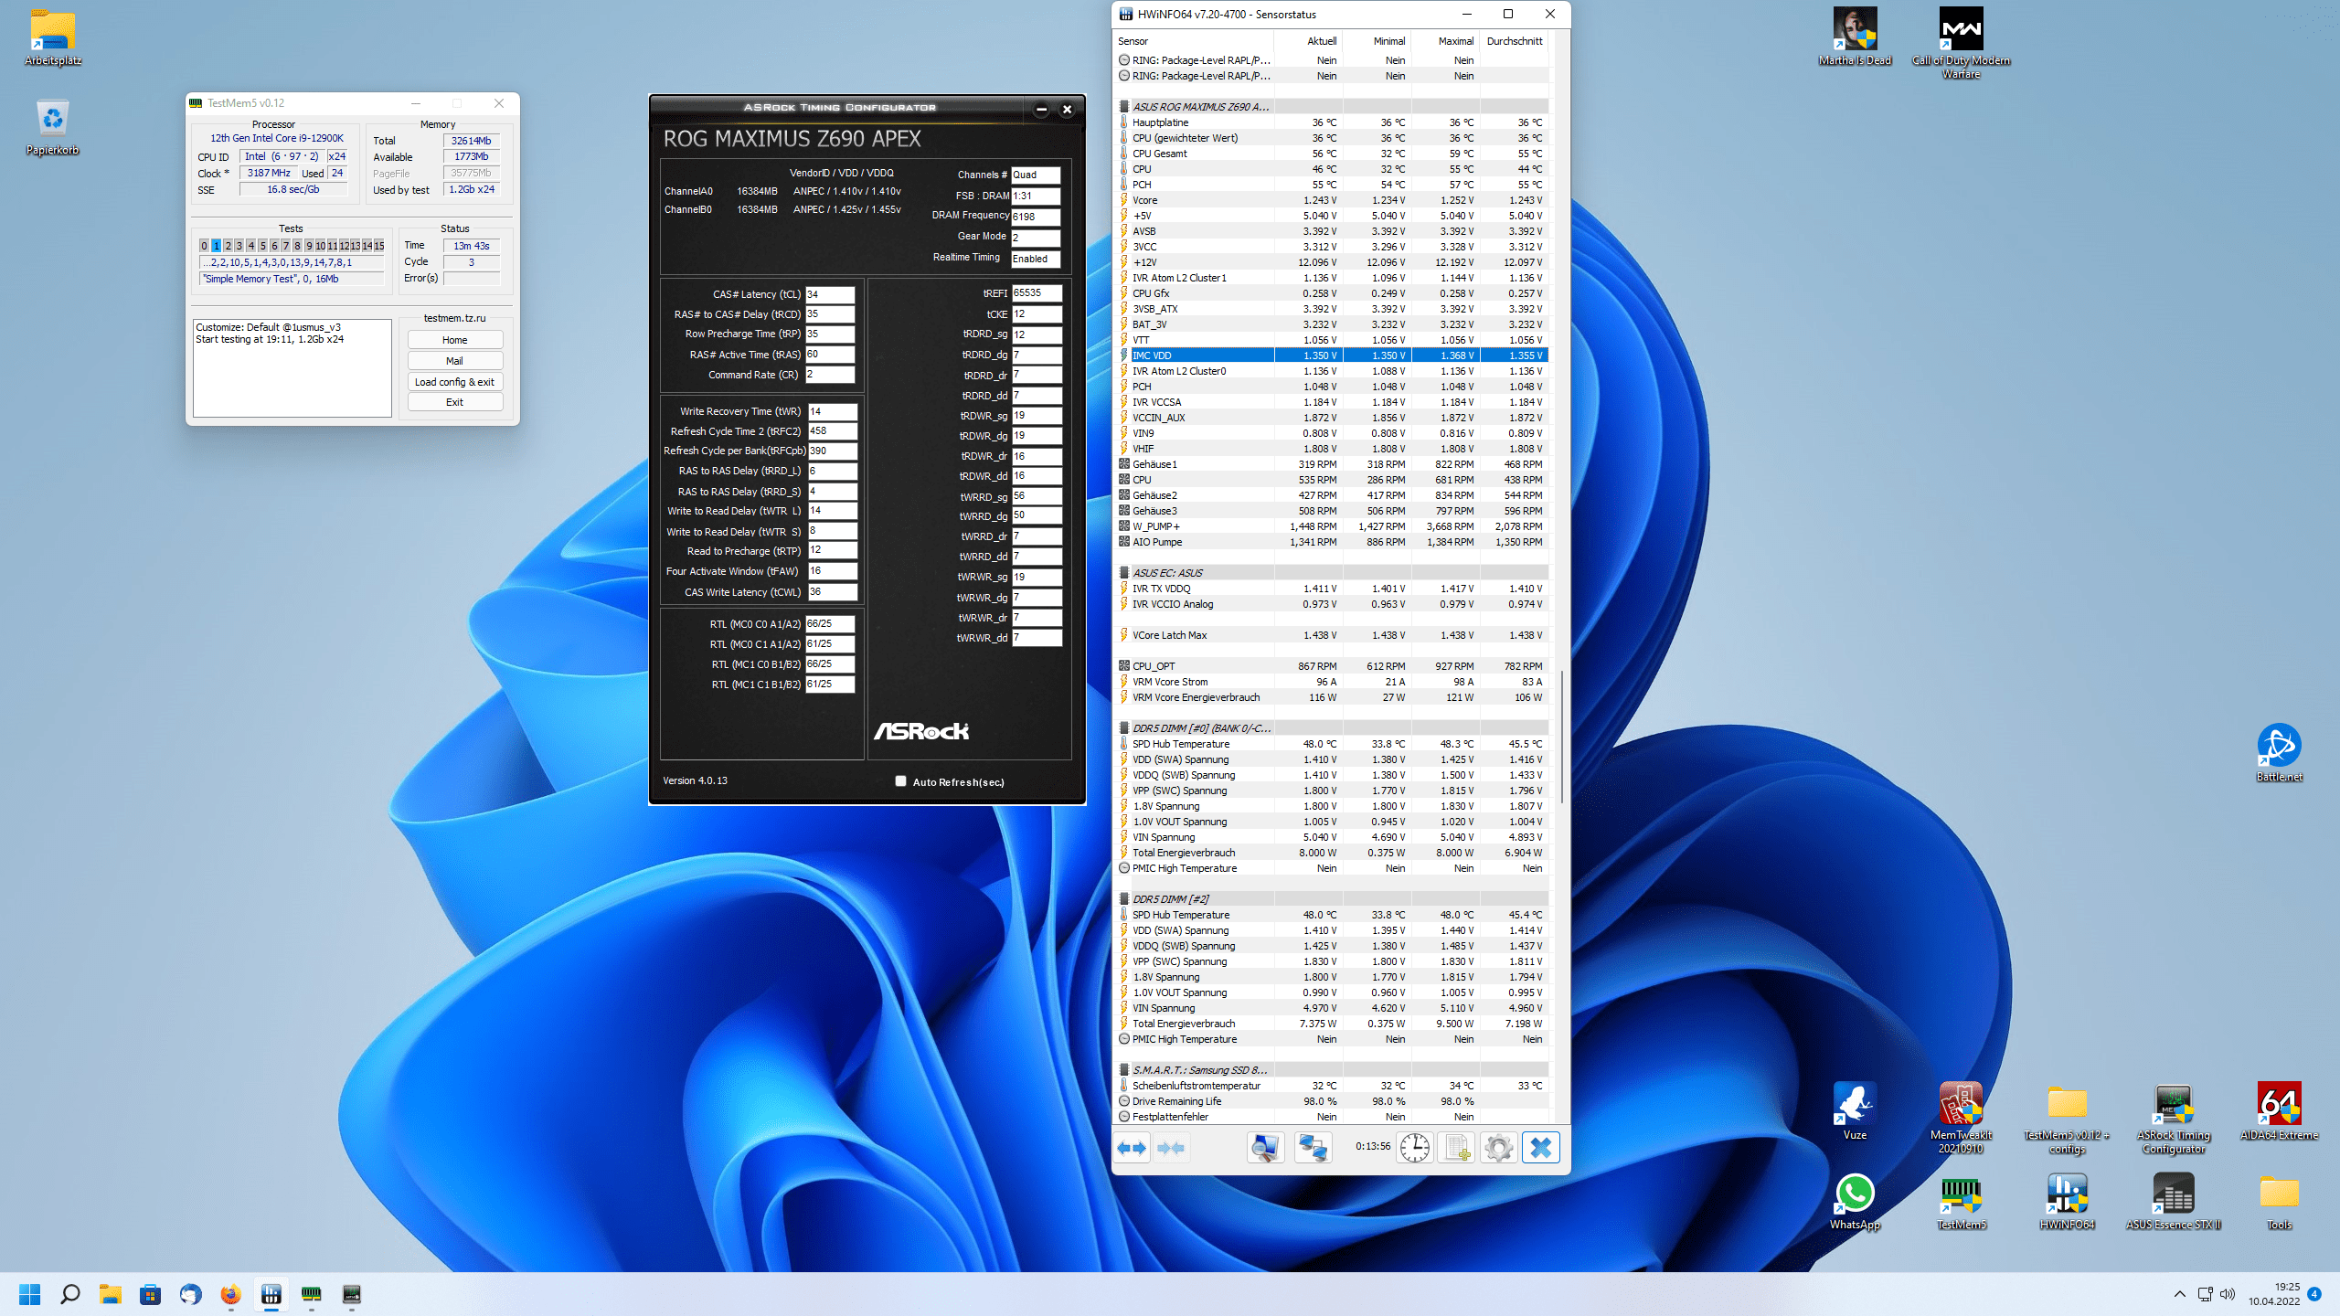Open volume control in system tray
Screen dimensions: 2340x1316
click(x=2228, y=1294)
